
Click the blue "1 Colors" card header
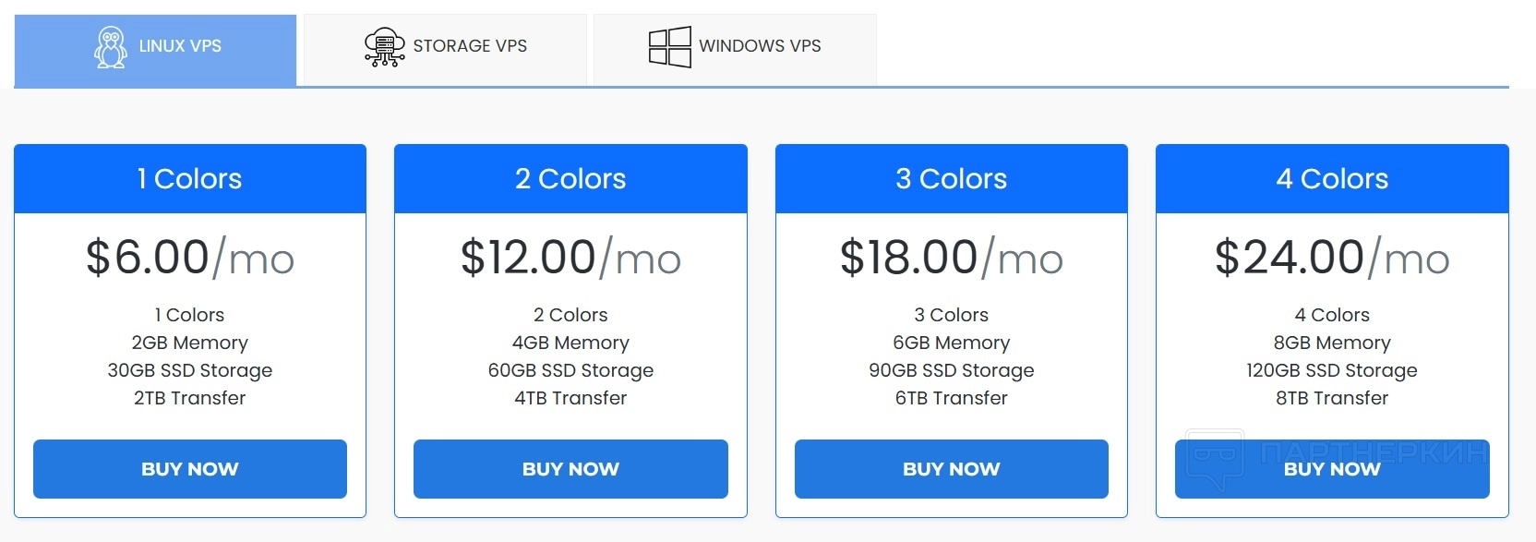point(190,179)
